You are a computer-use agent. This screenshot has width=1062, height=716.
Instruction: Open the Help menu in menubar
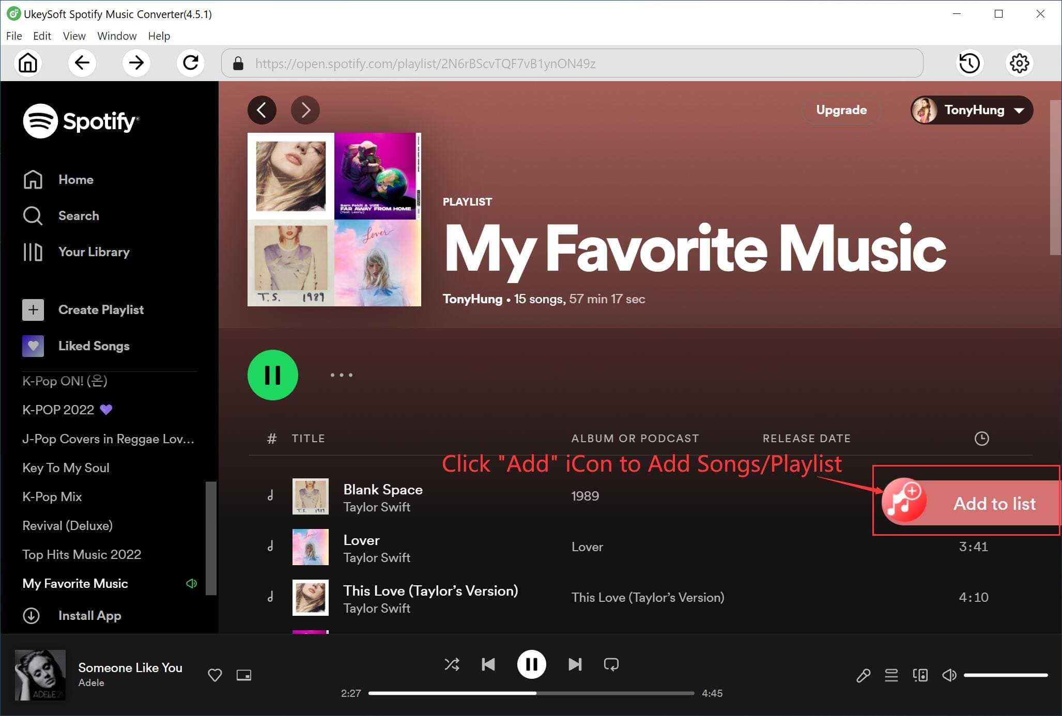[158, 36]
